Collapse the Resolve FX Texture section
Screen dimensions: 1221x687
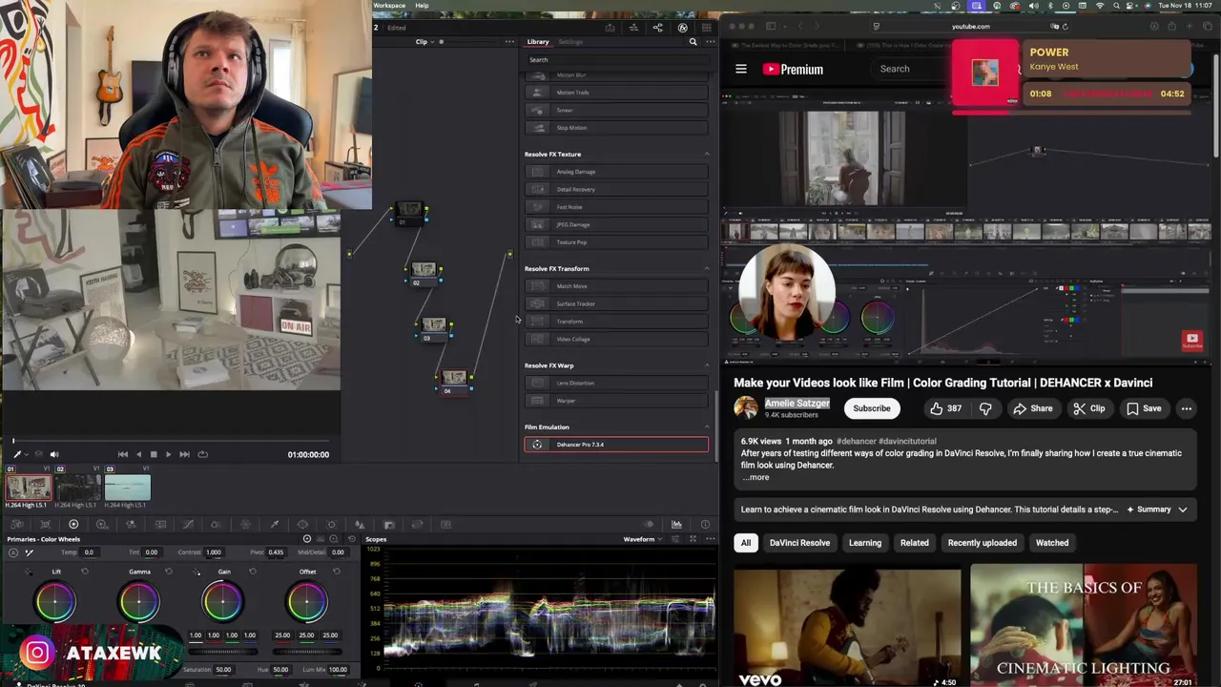tap(707, 155)
